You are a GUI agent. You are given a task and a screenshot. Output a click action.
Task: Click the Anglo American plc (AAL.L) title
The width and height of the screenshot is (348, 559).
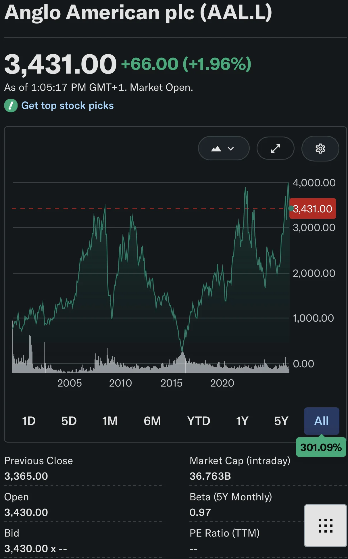[138, 12]
